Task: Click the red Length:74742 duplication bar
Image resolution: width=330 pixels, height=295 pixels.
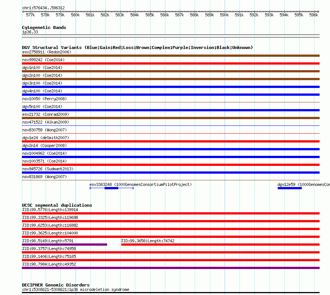Action: (220, 245)
